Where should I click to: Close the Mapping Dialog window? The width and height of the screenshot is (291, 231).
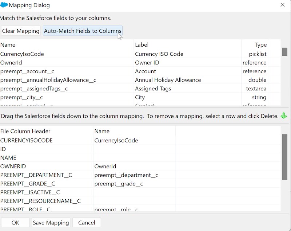pyautogui.click(x=282, y=5)
